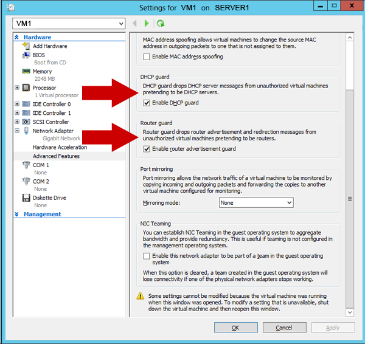Select the Processor tree label

[x=44, y=88]
